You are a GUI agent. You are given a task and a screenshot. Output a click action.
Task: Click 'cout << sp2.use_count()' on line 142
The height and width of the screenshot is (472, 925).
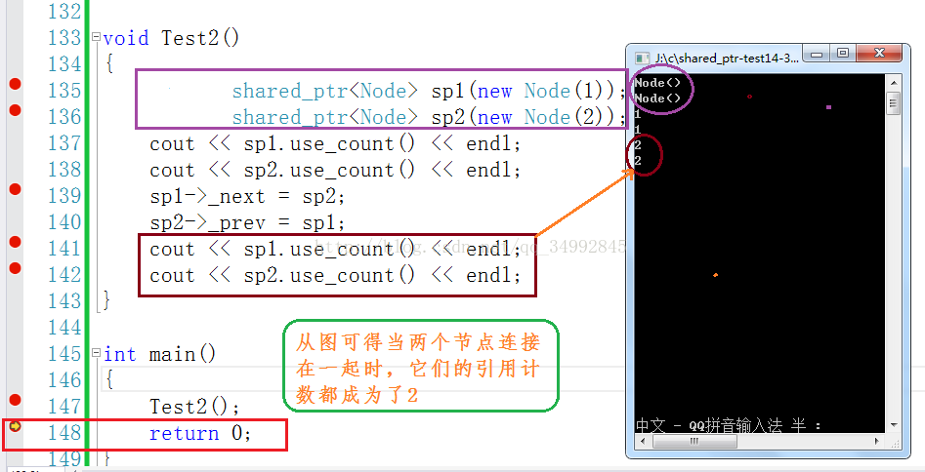[282, 276]
